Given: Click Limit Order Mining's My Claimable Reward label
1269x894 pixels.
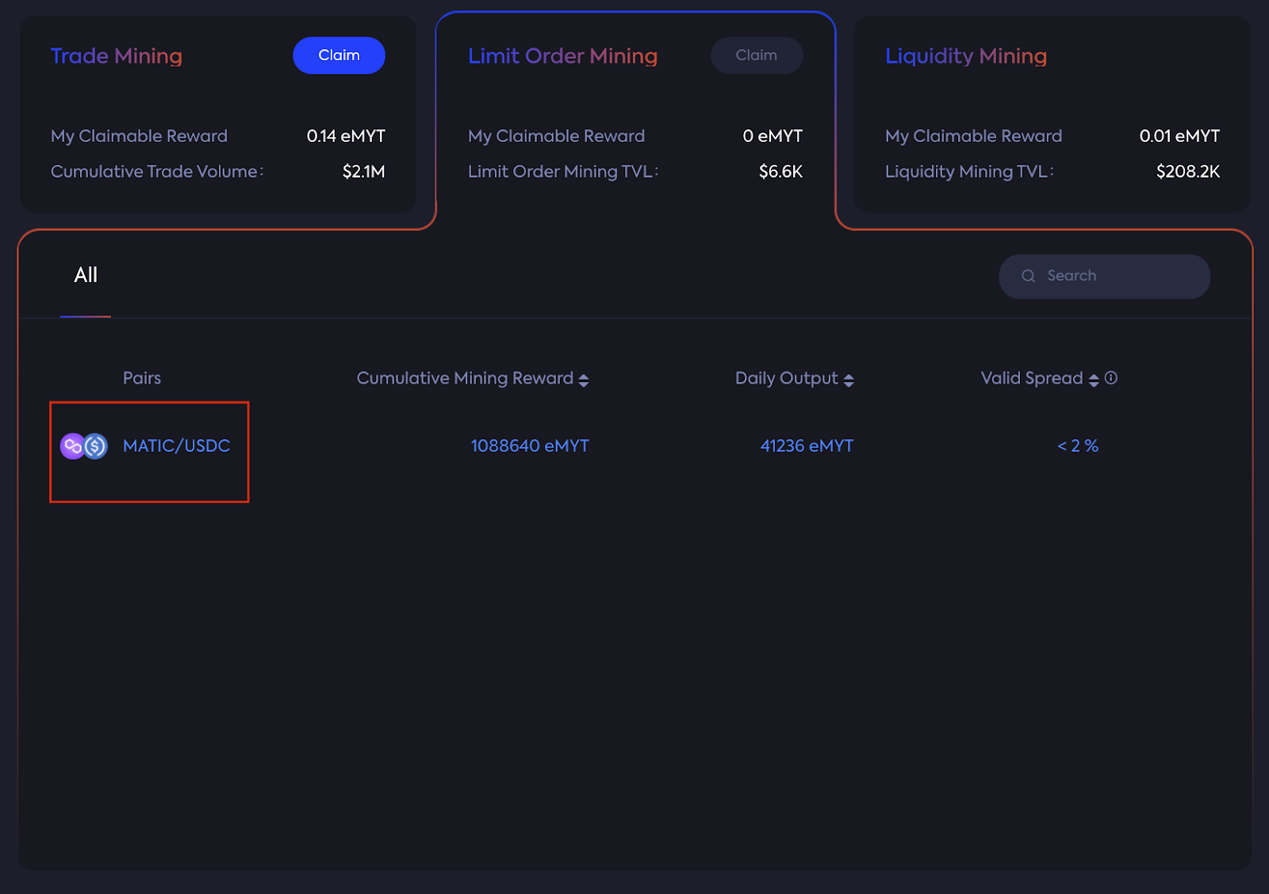Looking at the screenshot, I should click(x=556, y=136).
